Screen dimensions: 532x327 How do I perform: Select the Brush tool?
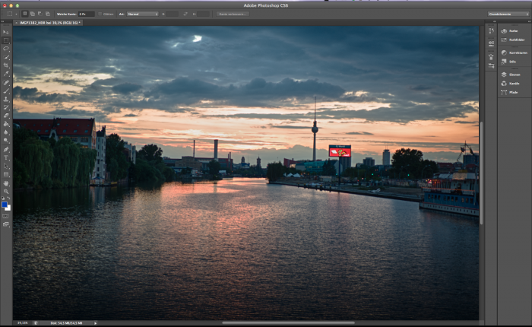6,91
